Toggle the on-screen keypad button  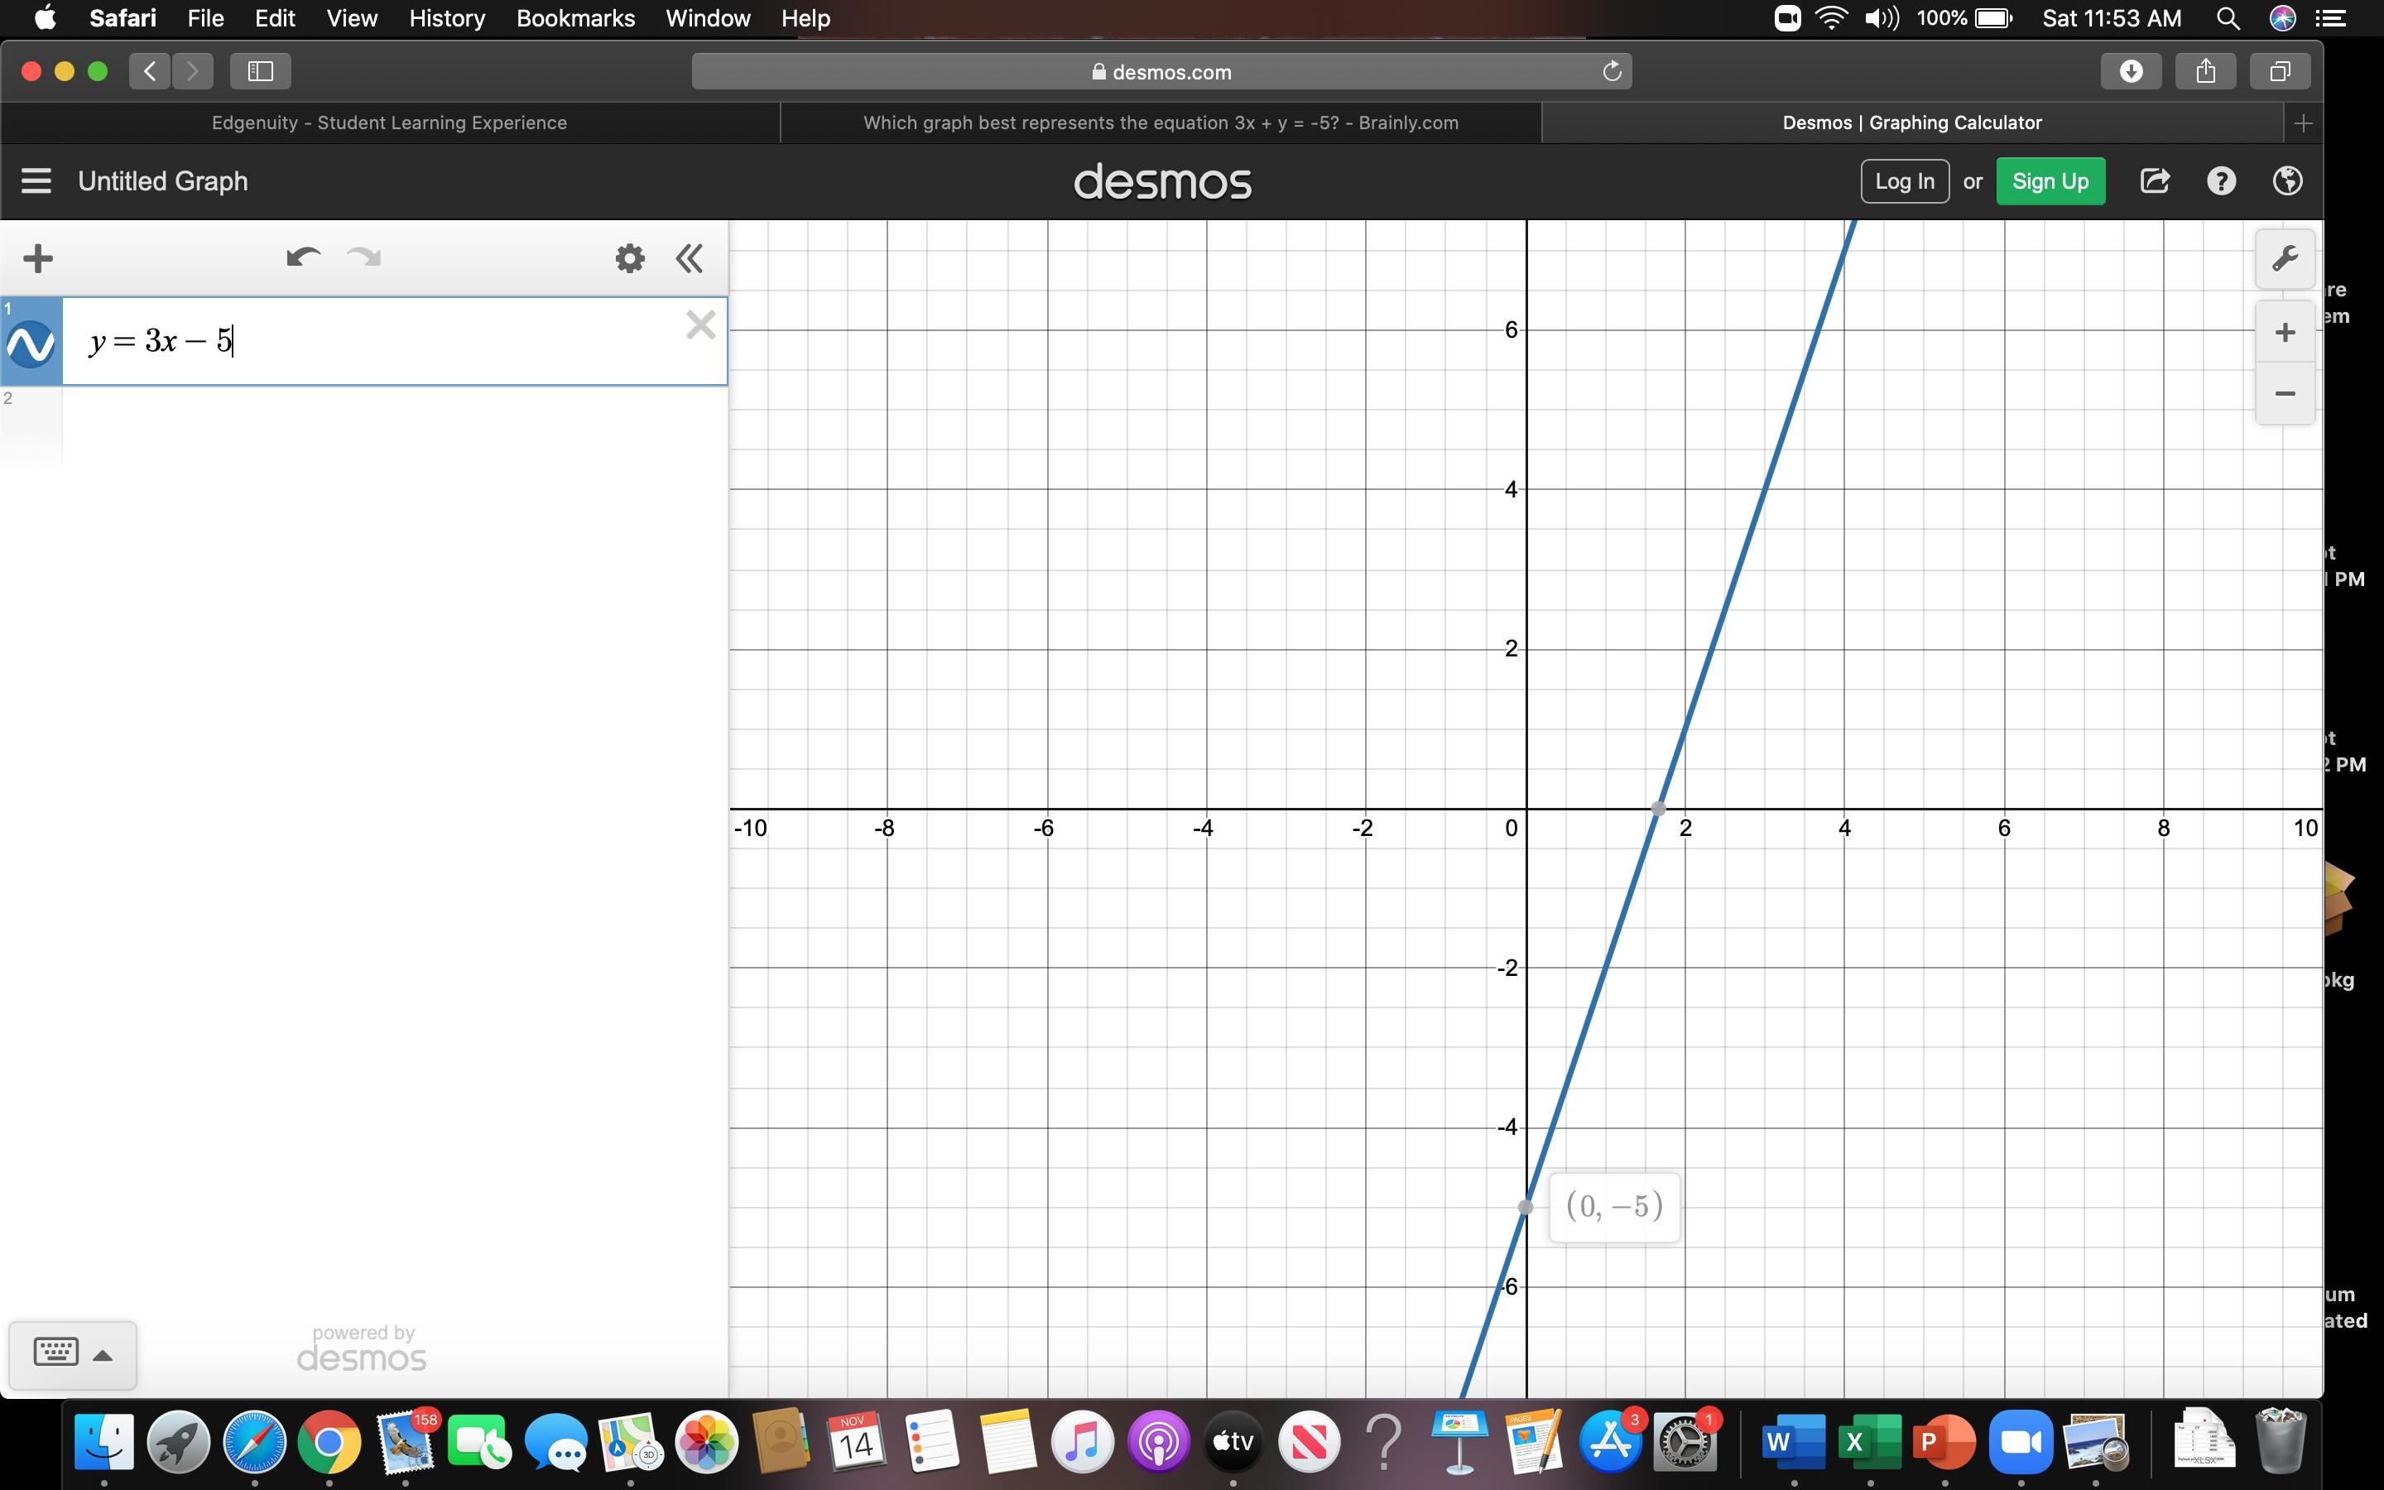pos(56,1353)
